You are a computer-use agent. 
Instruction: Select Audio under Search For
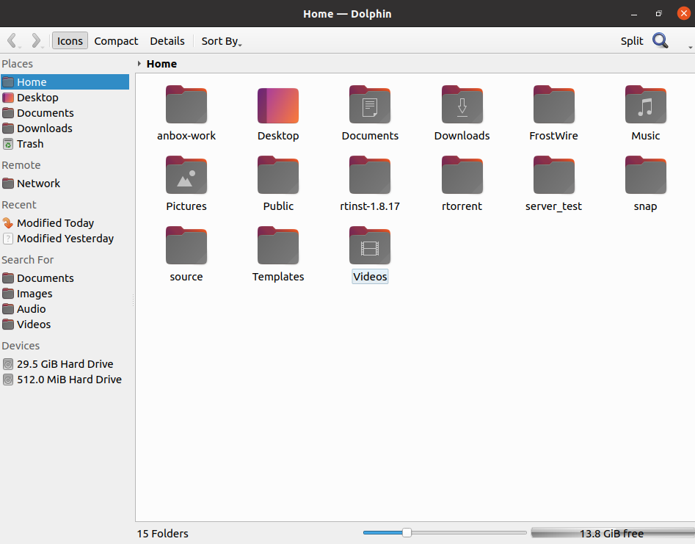point(32,308)
